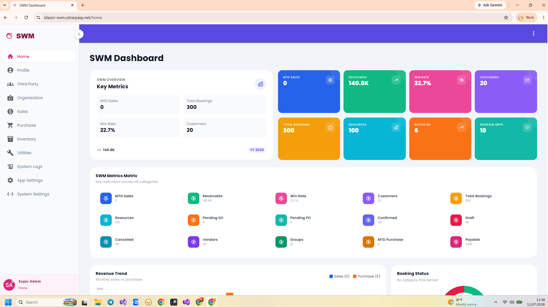Click the Total Bookings 300 metric box
The image size is (548, 307).
point(225,105)
